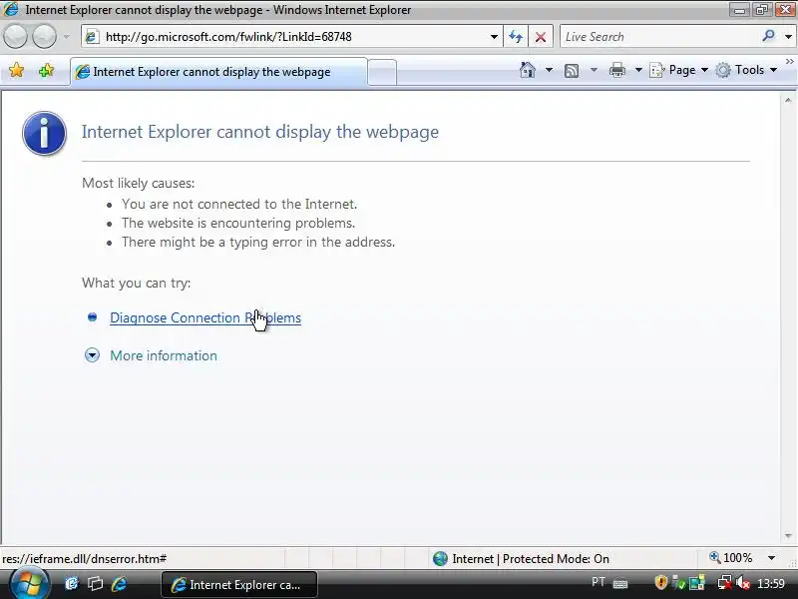Viewport: 798px width, 599px height.
Task: Click the 'typing error in the address' line
Action: [258, 242]
